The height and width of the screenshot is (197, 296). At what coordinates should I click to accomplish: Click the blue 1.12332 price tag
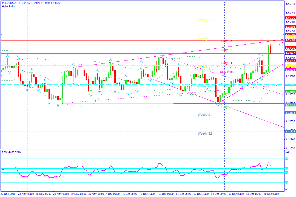pyautogui.click(x=290, y=112)
